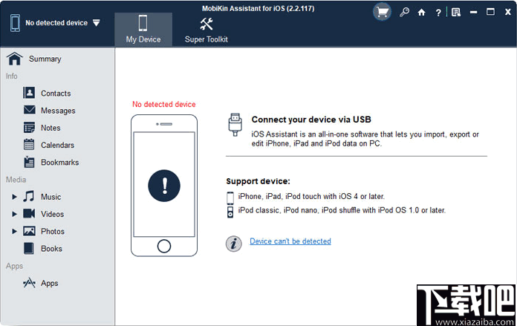The height and width of the screenshot is (326, 517).
Task: Switch to the My Device tab
Action: [x=143, y=30]
